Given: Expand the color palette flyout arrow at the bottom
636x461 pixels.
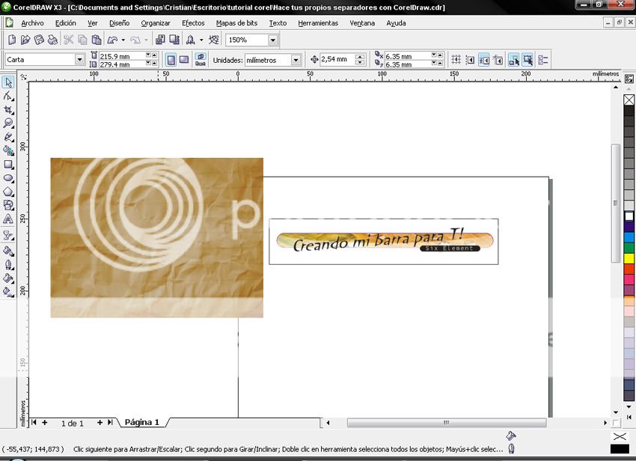Looking at the screenshot, I should [629, 417].
